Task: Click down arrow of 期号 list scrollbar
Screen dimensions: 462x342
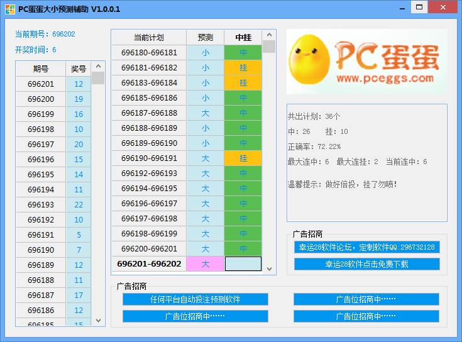Action: [x=99, y=321]
